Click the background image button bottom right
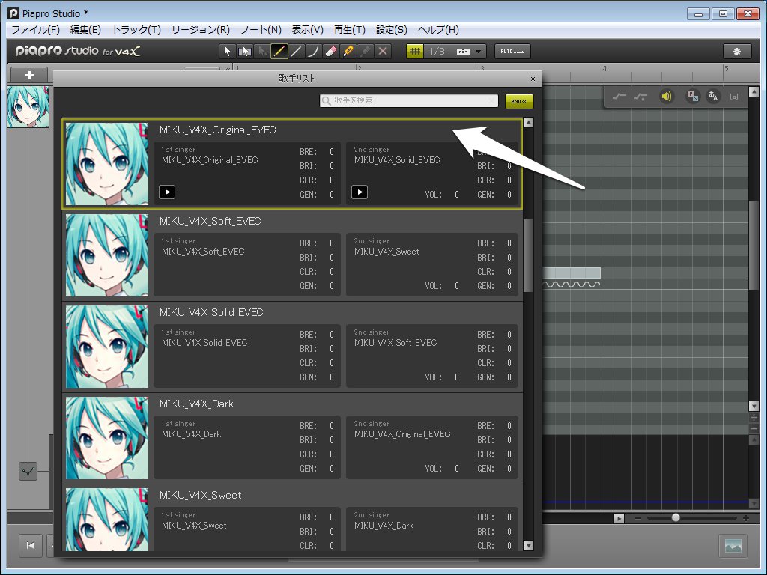Image resolution: width=767 pixels, height=575 pixels. click(x=733, y=546)
